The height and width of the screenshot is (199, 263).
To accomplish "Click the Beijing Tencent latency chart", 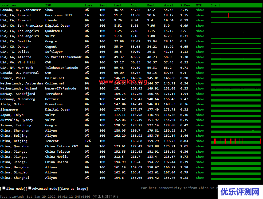I will point(235,141).
